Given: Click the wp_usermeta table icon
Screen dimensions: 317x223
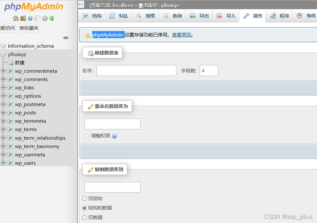Looking at the screenshot, I should pos(10,155).
